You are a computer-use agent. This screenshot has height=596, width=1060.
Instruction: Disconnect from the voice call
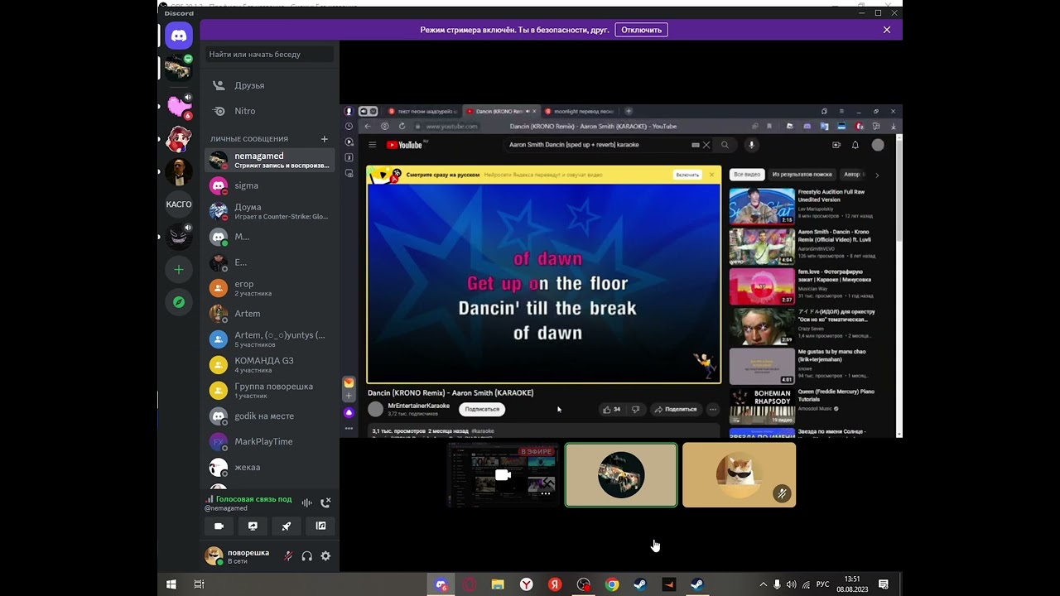[x=325, y=502]
